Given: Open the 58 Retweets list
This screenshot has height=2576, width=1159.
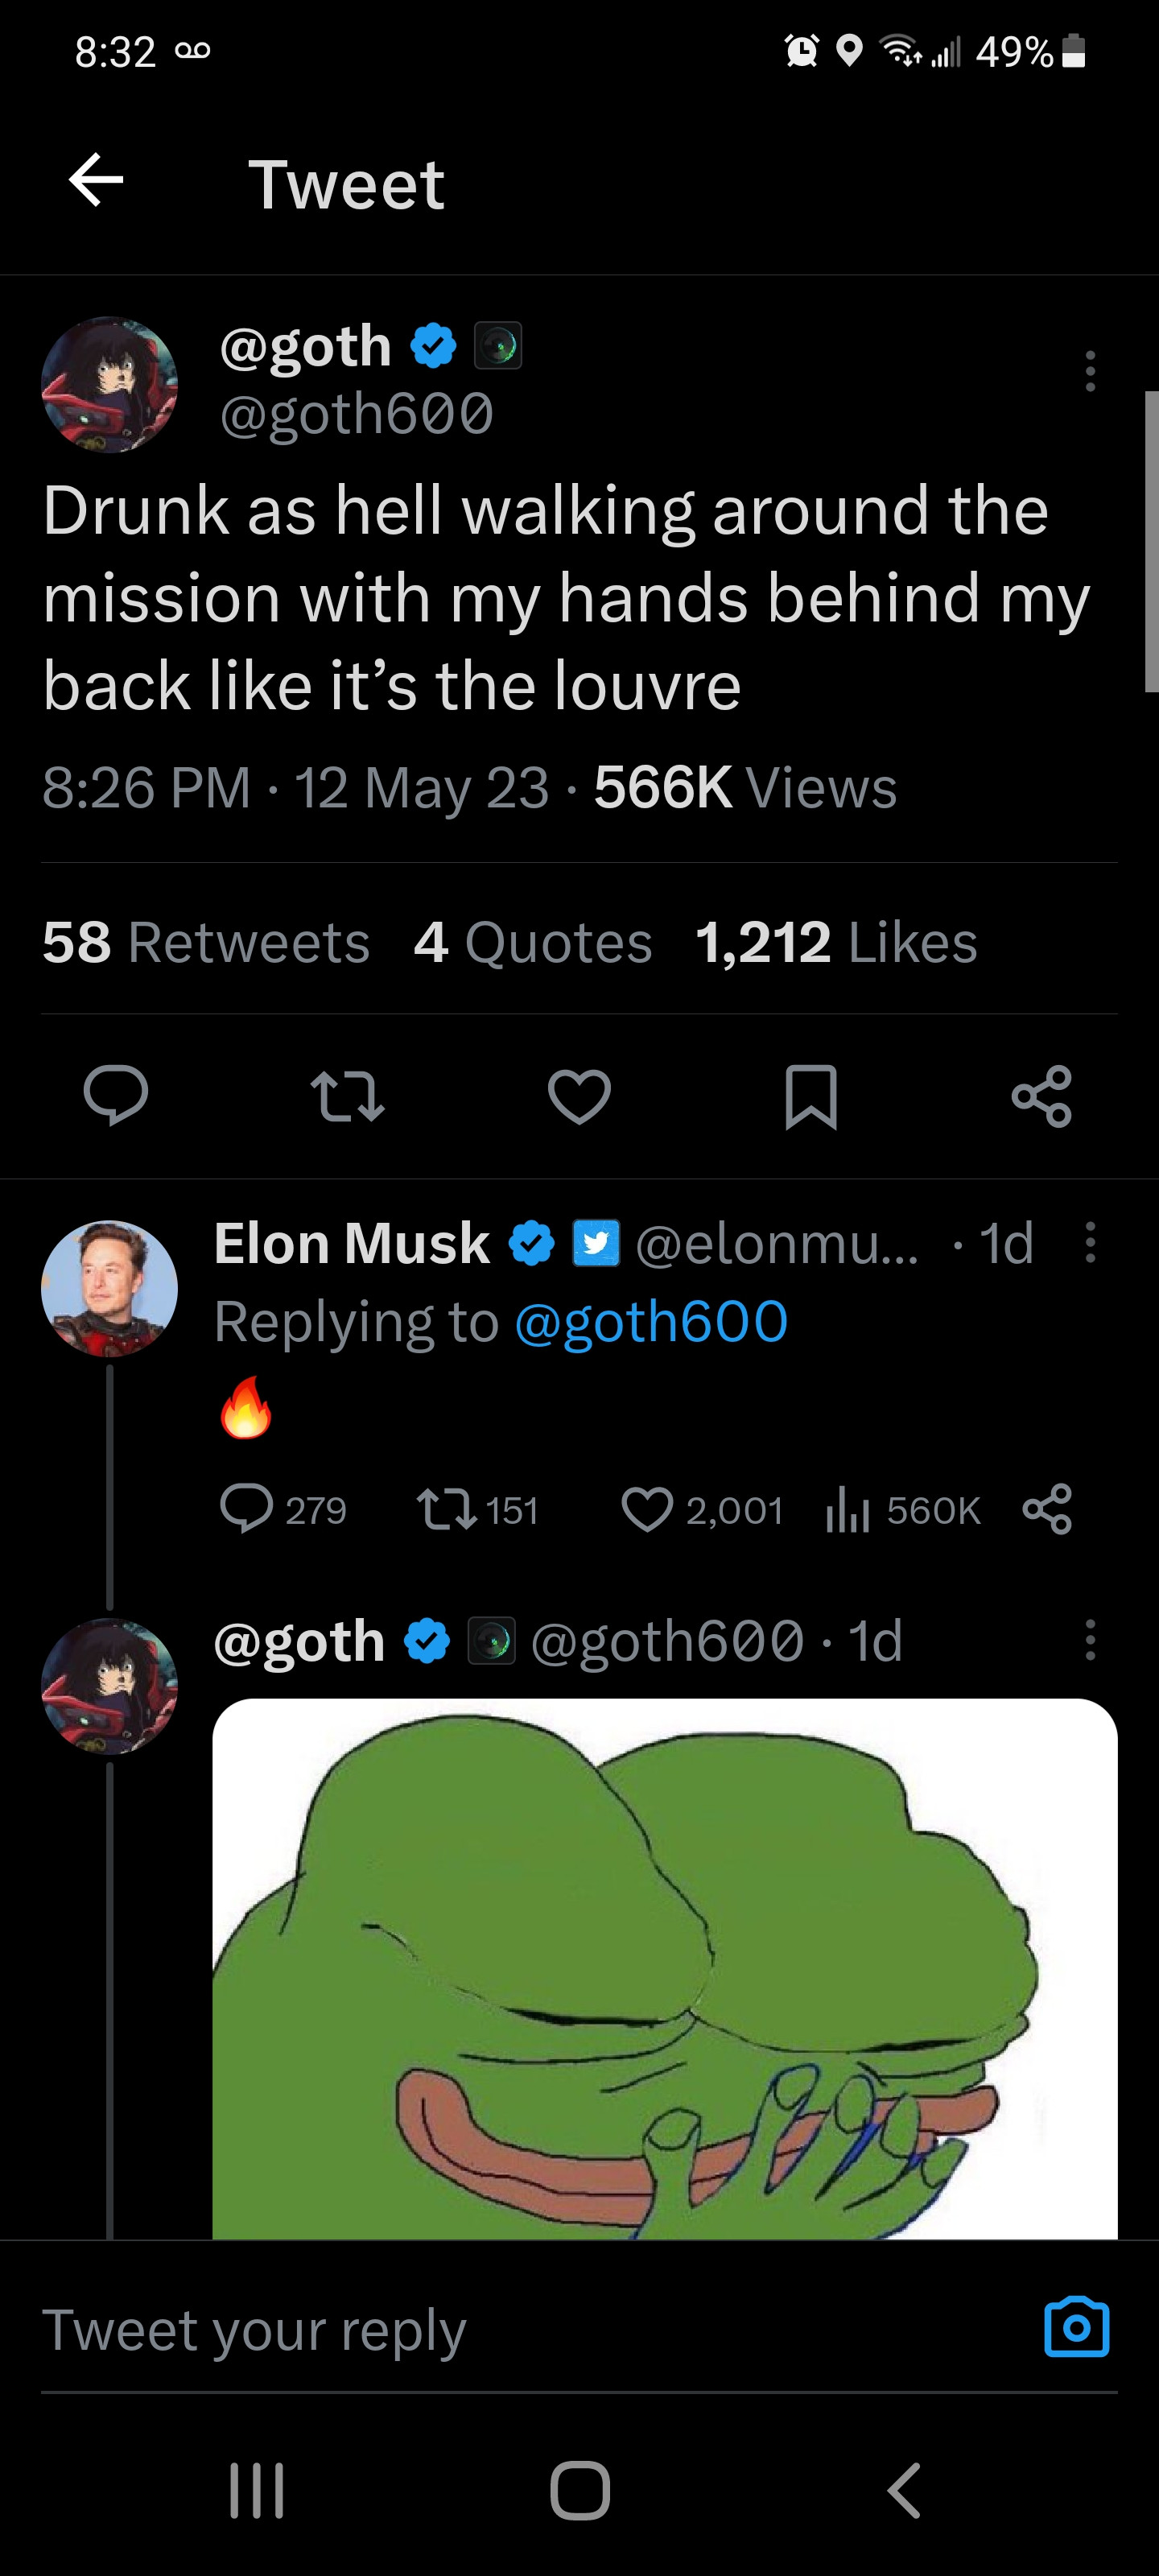Looking at the screenshot, I should (206, 942).
